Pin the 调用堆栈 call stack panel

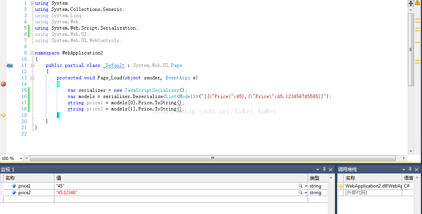click(x=410, y=169)
